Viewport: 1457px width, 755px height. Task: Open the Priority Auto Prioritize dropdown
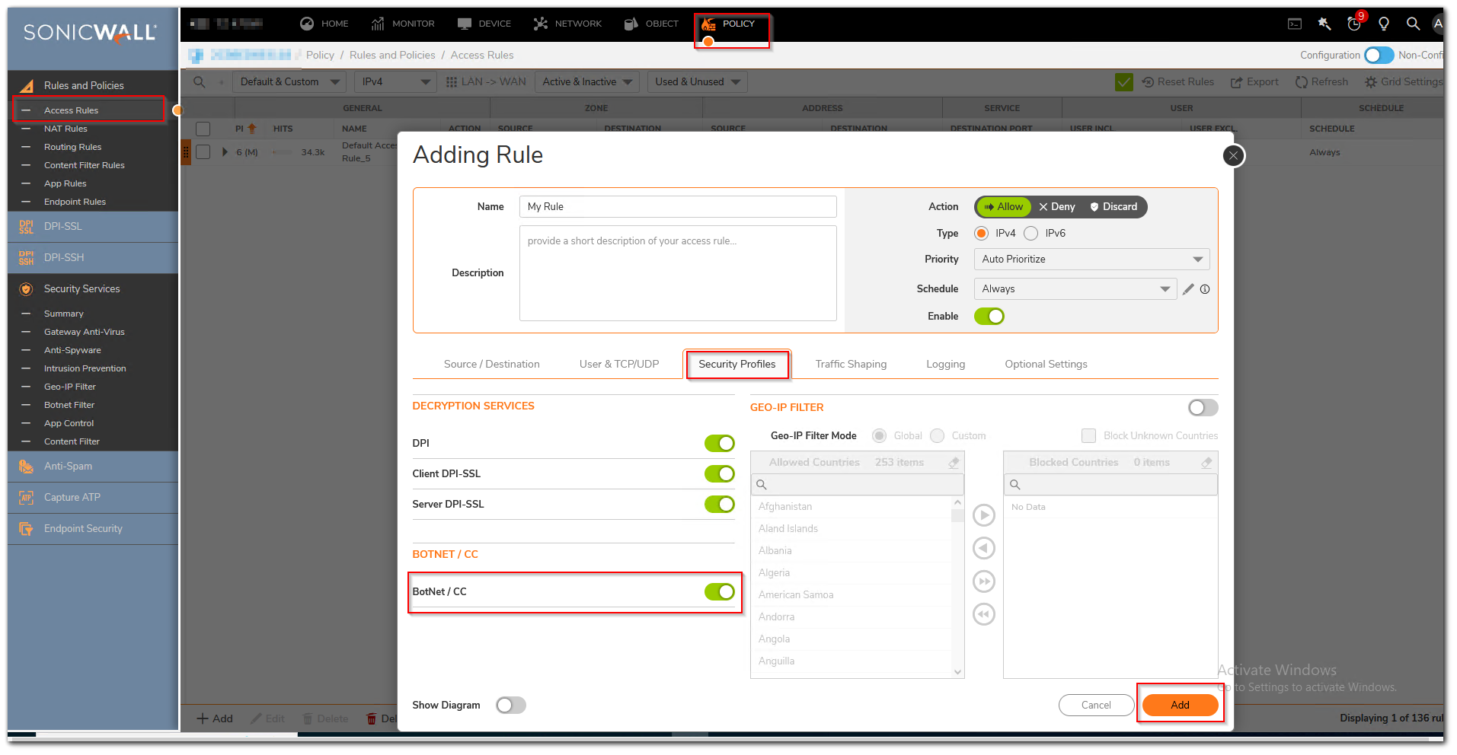click(1091, 260)
